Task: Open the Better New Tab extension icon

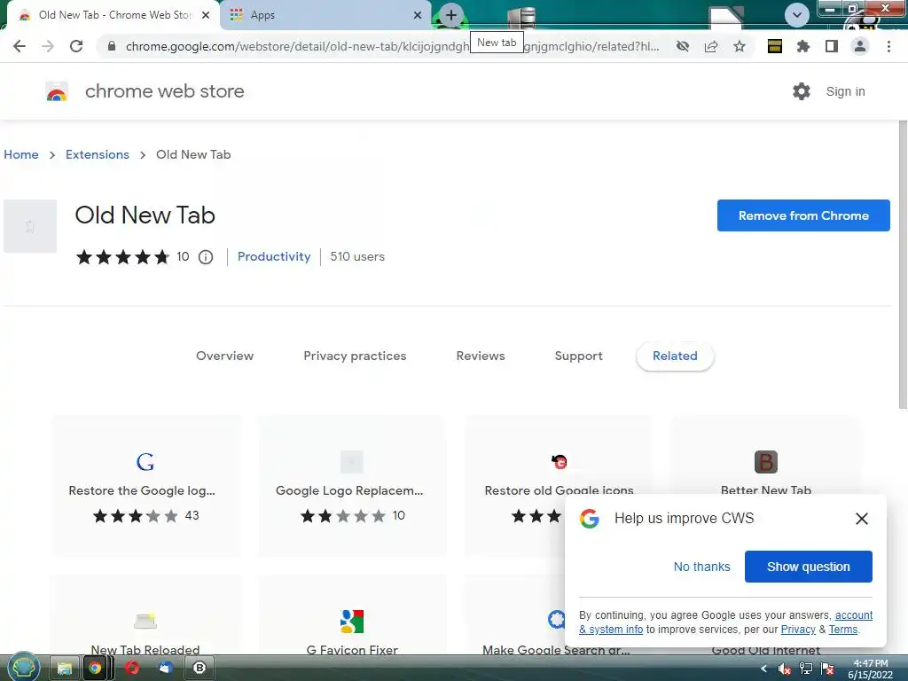Action: coord(765,462)
